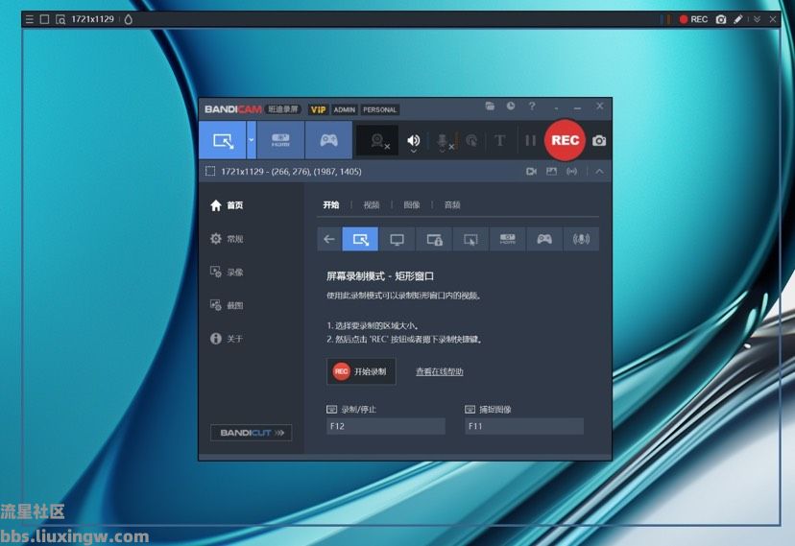Capture image with frame bar camera icon
Screen dimensions: 795x546
pos(721,19)
